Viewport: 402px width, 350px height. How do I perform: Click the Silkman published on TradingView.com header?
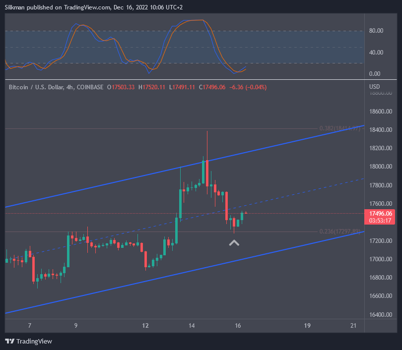(x=94, y=7)
